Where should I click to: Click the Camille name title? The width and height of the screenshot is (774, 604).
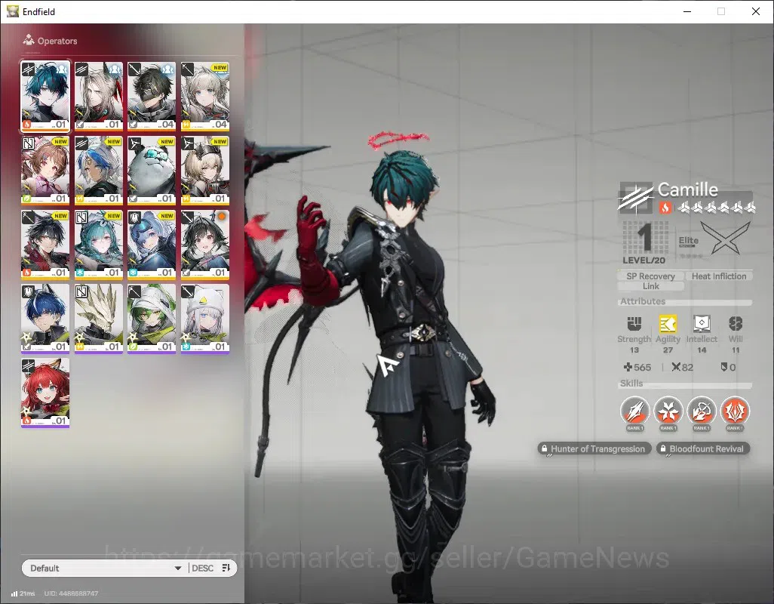coord(687,190)
